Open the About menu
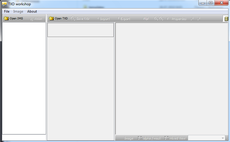This screenshot has width=230, height=142. (32, 11)
